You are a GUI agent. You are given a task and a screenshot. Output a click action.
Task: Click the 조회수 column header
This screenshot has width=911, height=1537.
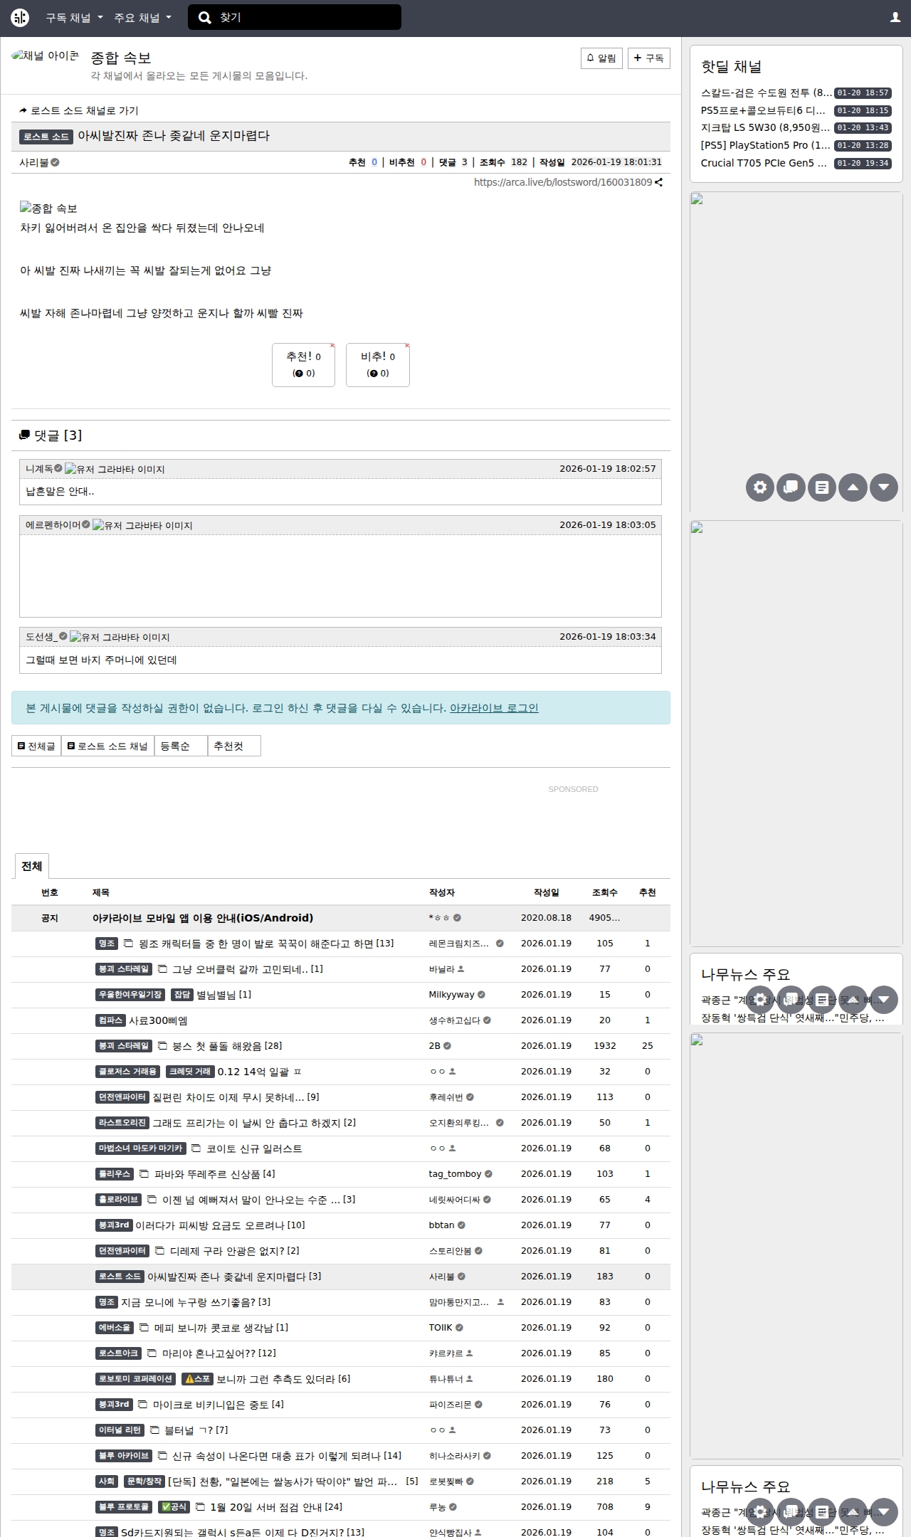(605, 892)
